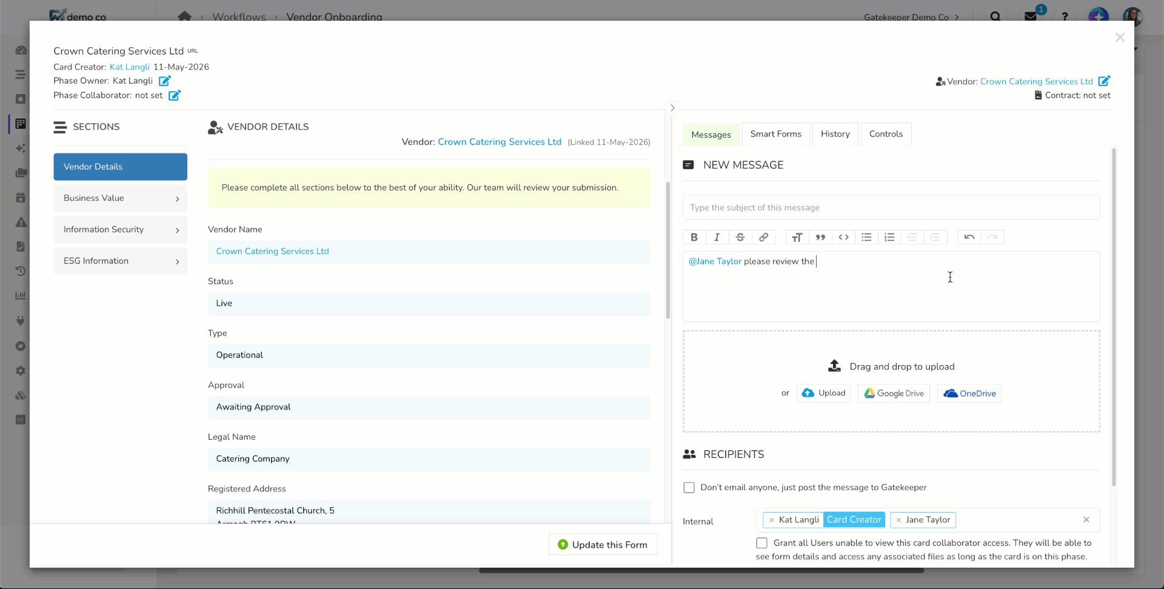
Task: Toggle bold formatting in message editor
Action: 694,237
